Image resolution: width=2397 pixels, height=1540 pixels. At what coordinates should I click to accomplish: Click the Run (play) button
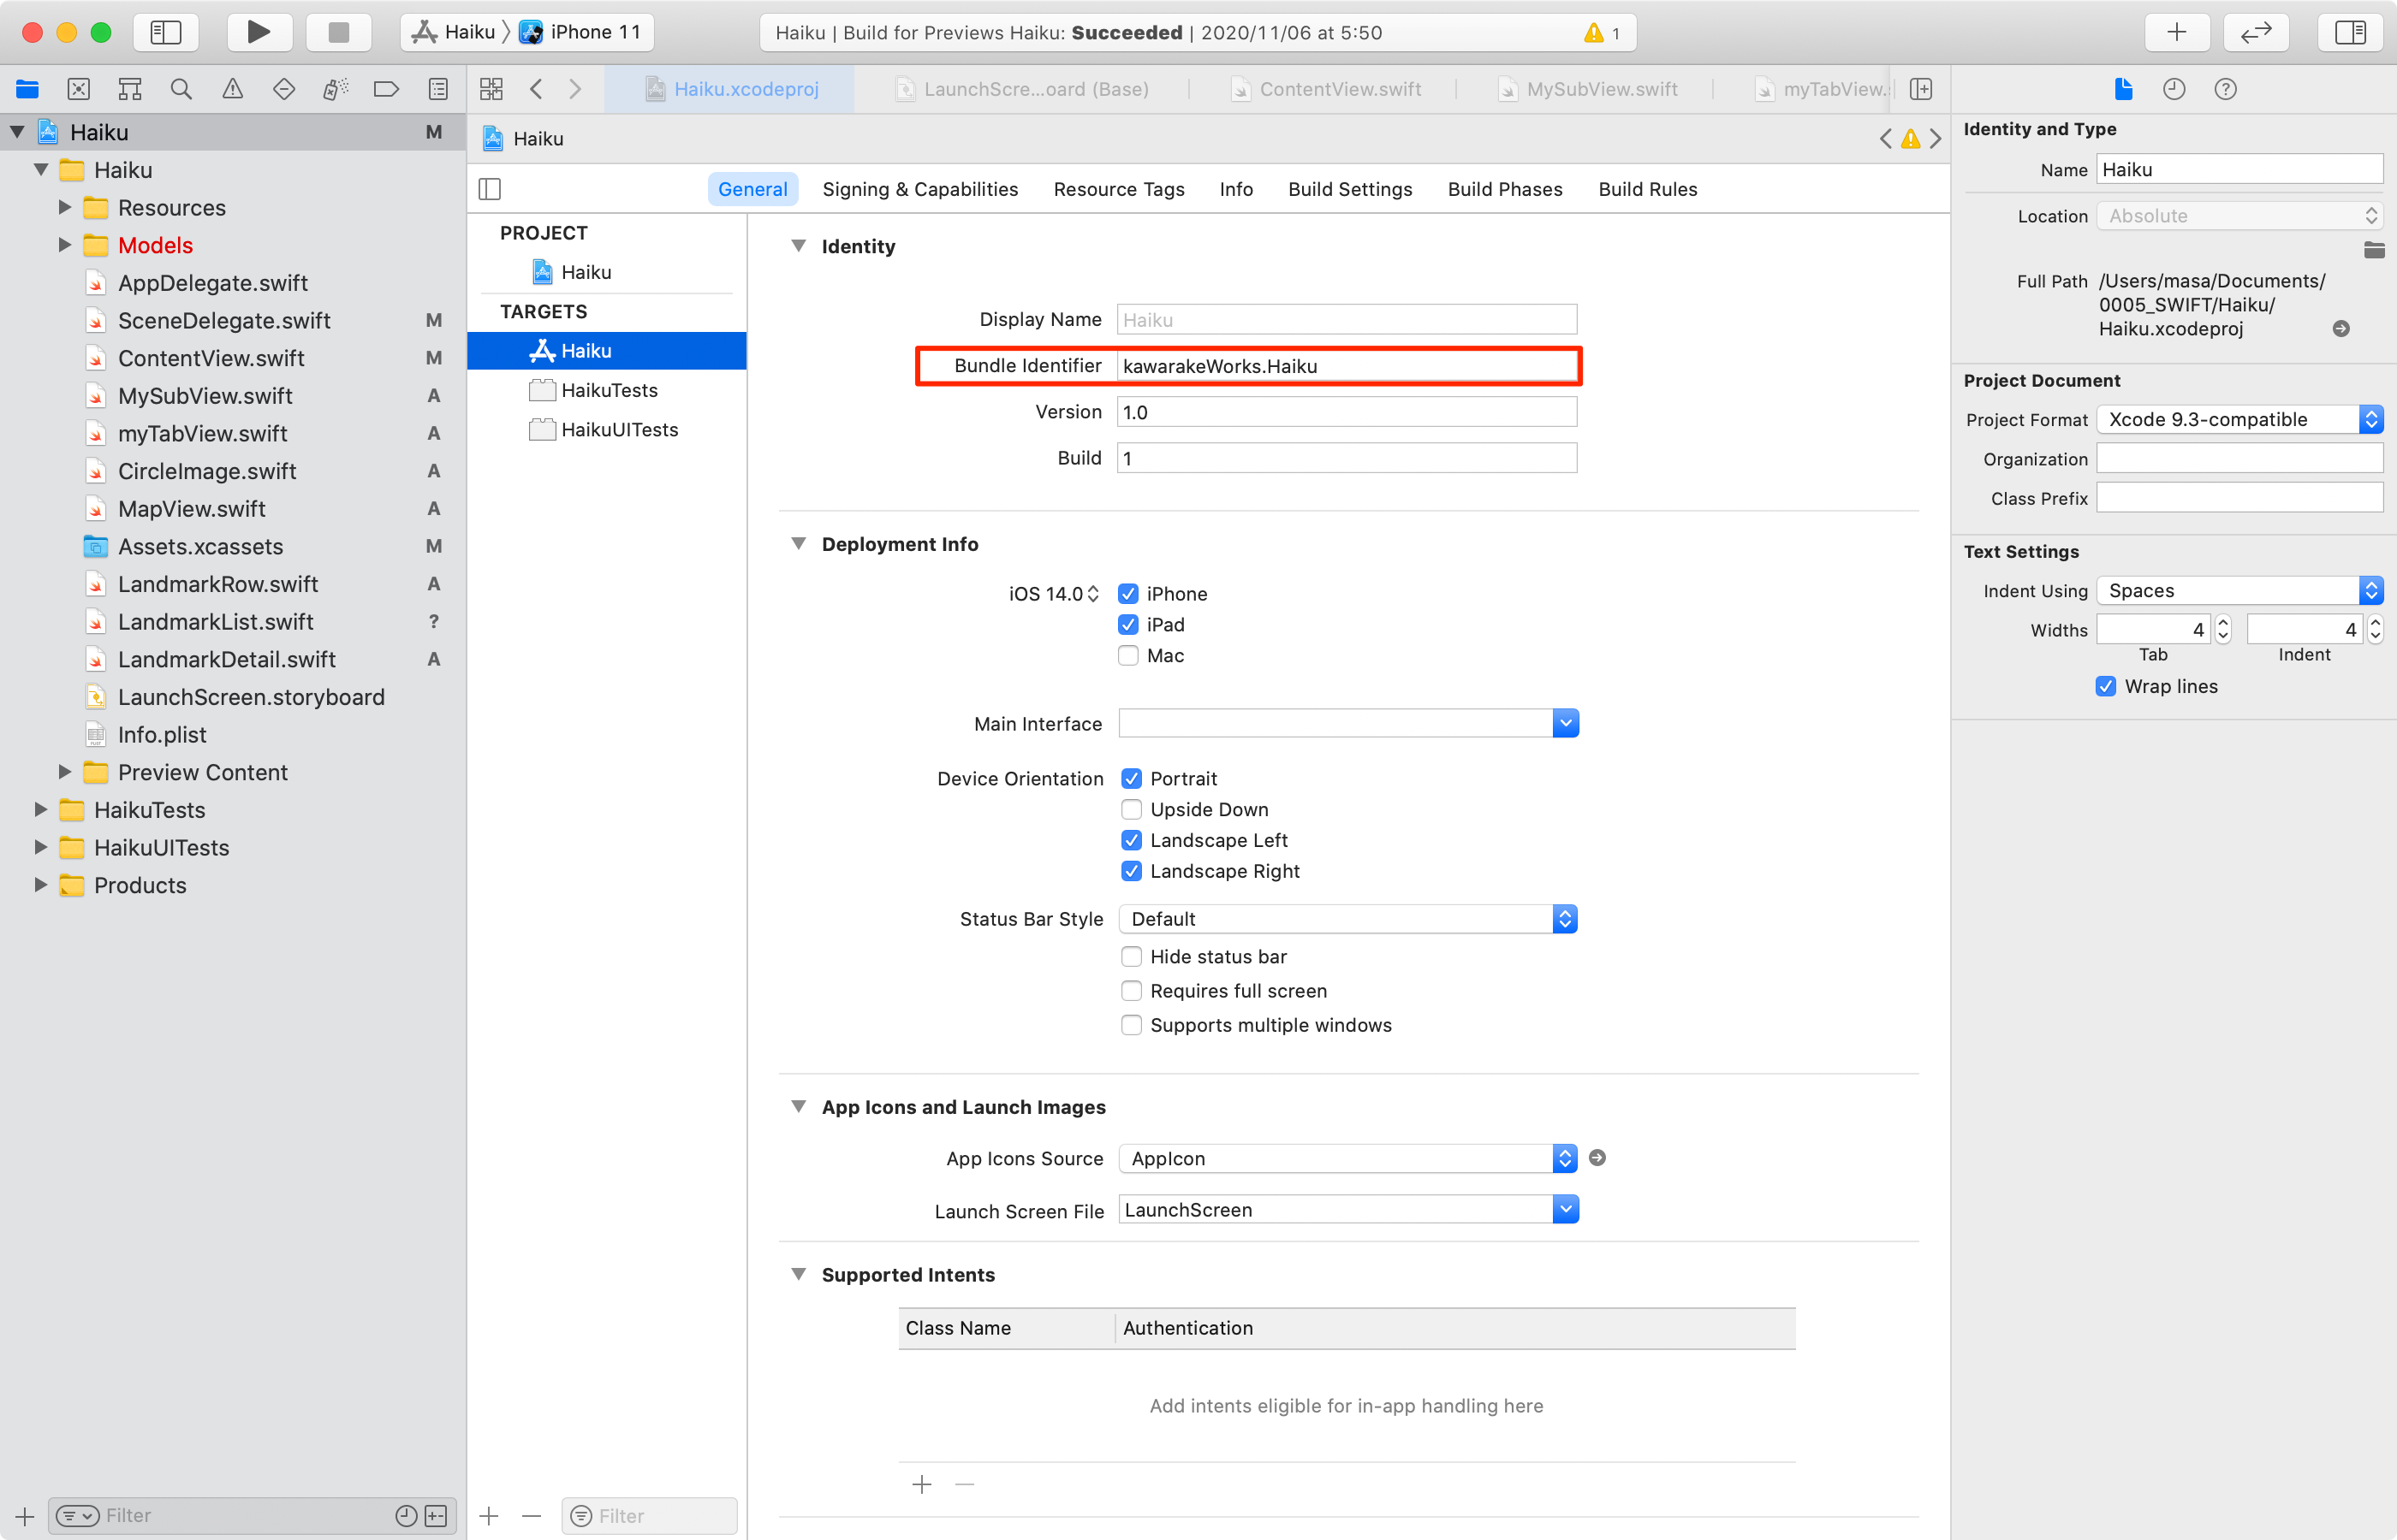coord(259,32)
